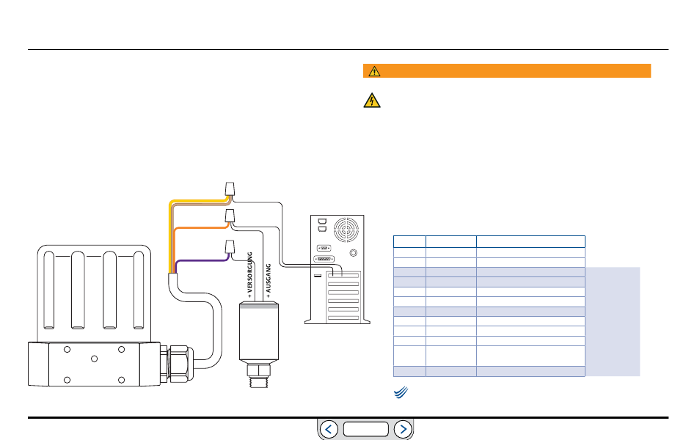Click the blue note swoosh icon

401,392
